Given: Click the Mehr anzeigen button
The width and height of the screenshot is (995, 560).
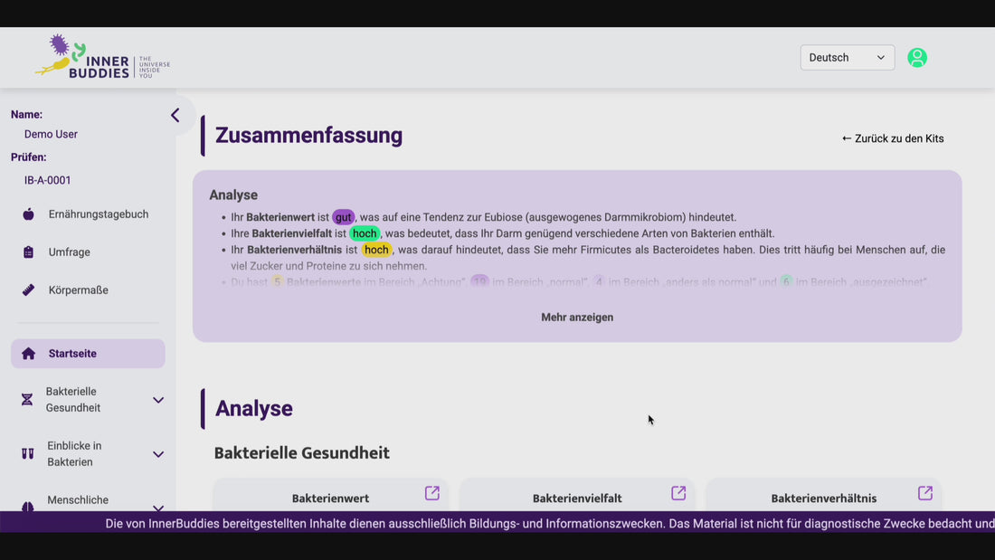Looking at the screenshot, I should 577,318.
